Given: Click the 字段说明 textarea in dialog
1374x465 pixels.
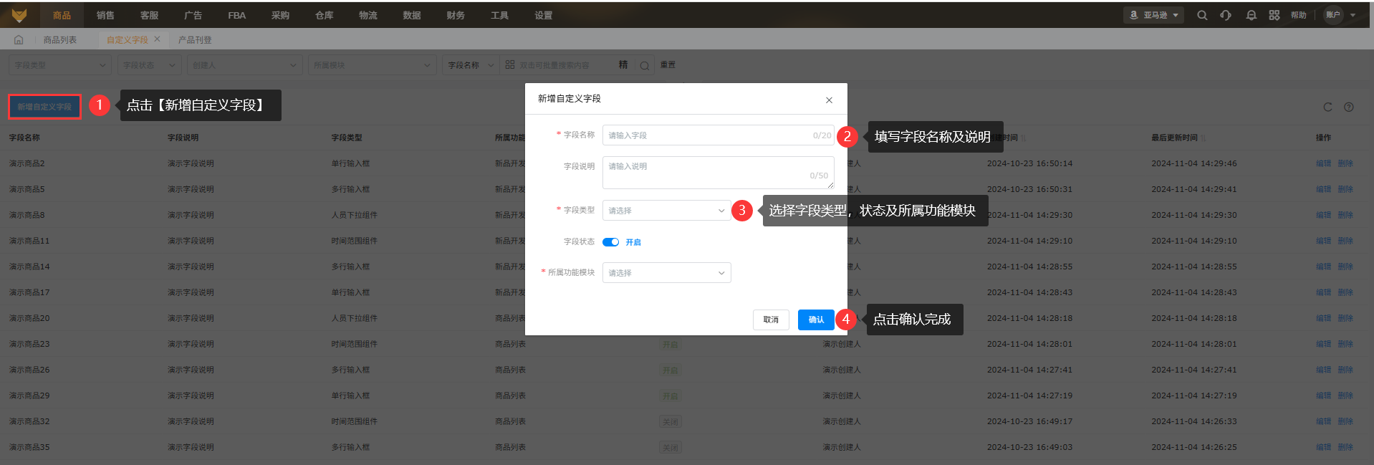Looking at the screenshot, I should pos(718,172).
